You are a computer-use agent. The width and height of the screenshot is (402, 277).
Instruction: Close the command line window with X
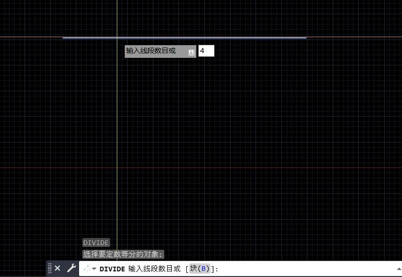coord(57,268)
